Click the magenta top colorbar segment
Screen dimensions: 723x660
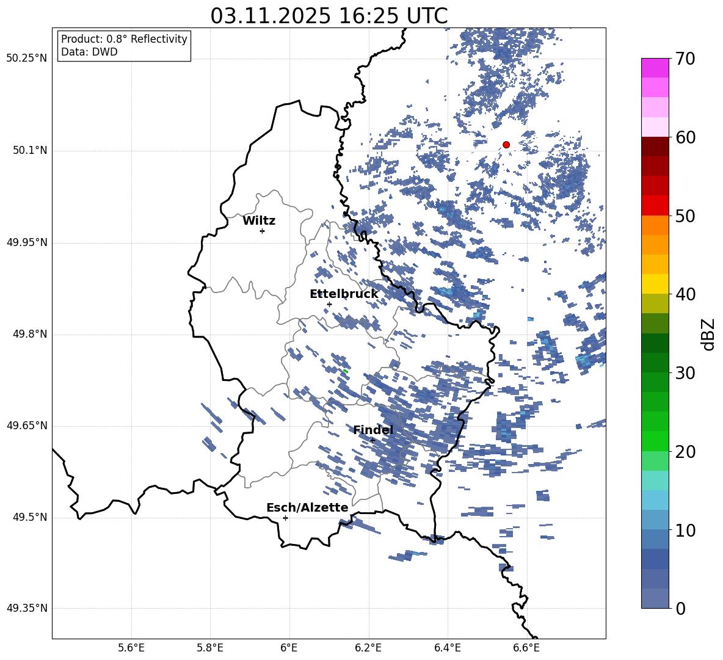click(655, 68)
